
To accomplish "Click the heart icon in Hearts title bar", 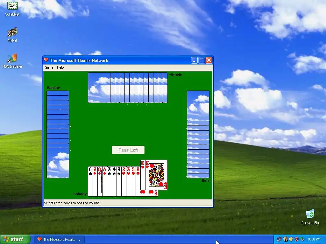I will tap(46, 60).
